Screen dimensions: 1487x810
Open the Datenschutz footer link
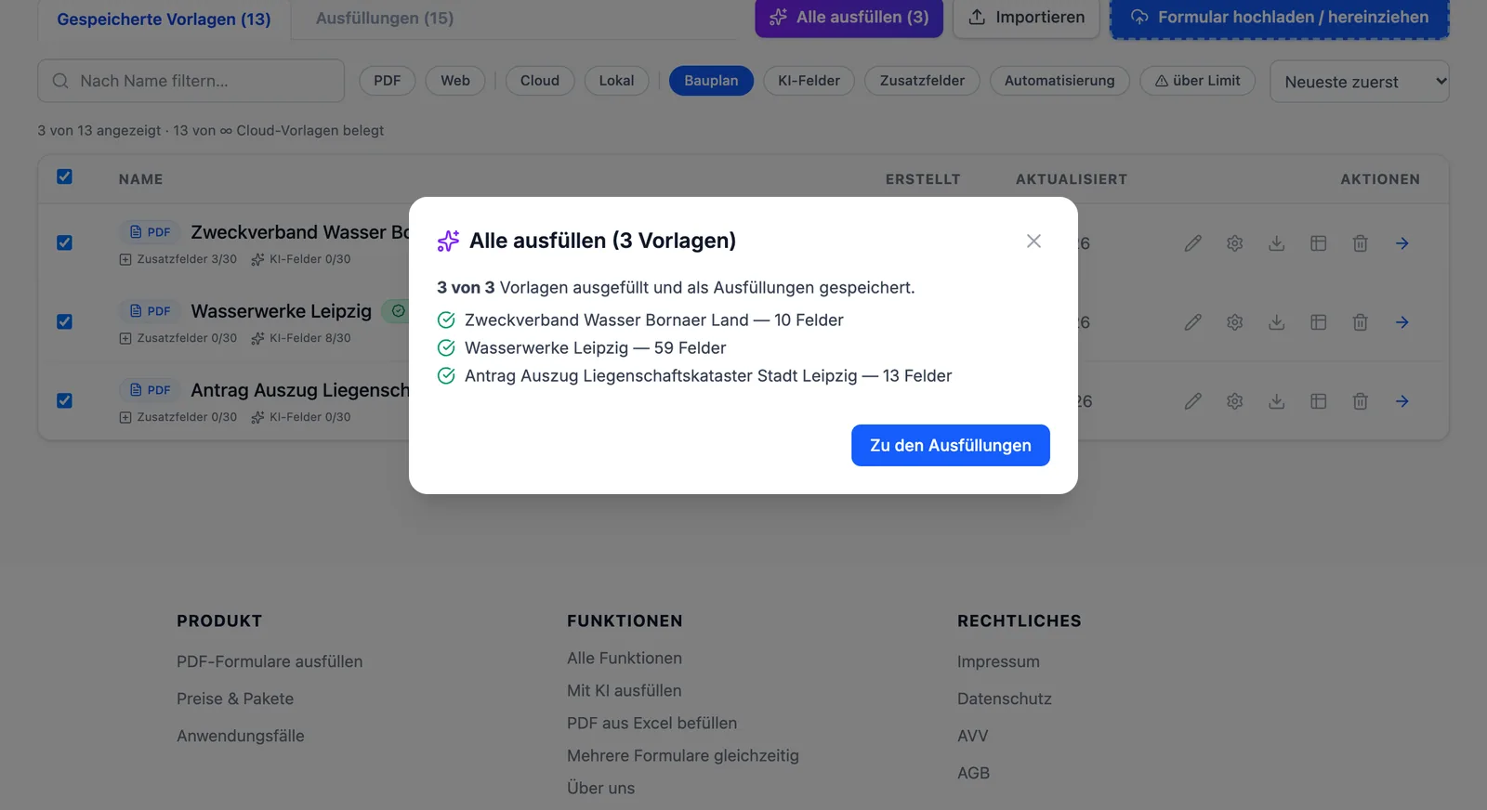(x=1005, y=699)
